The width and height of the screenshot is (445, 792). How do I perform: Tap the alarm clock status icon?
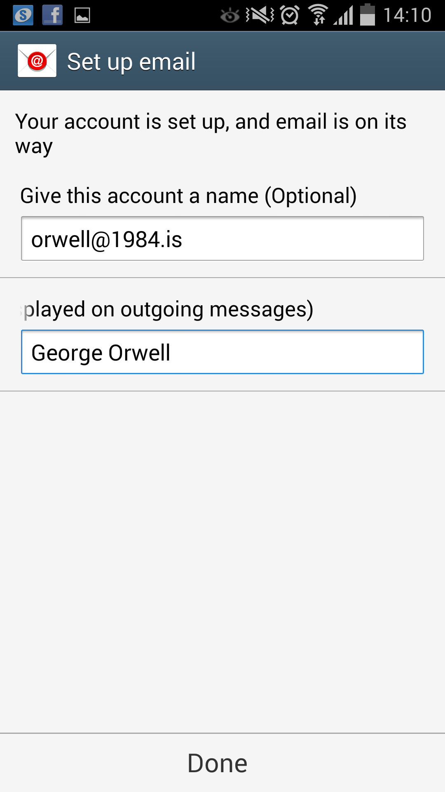click(290, 15)
